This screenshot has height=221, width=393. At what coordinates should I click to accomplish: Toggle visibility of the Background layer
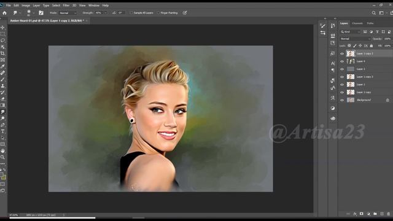(x=342, y=100)
